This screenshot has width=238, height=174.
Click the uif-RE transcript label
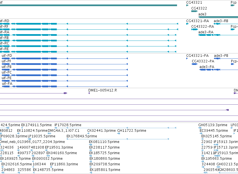click(x=4, y=49)
